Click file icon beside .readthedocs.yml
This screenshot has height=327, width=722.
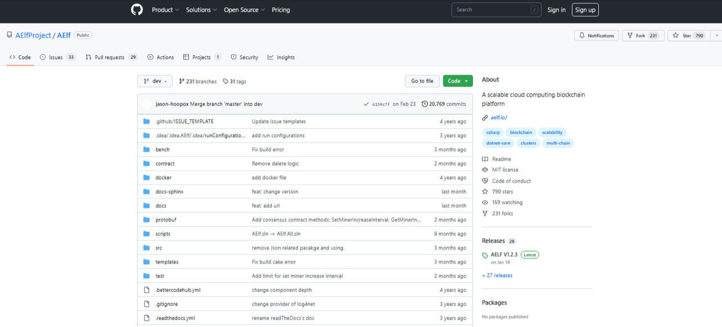(x=146, y=318)
